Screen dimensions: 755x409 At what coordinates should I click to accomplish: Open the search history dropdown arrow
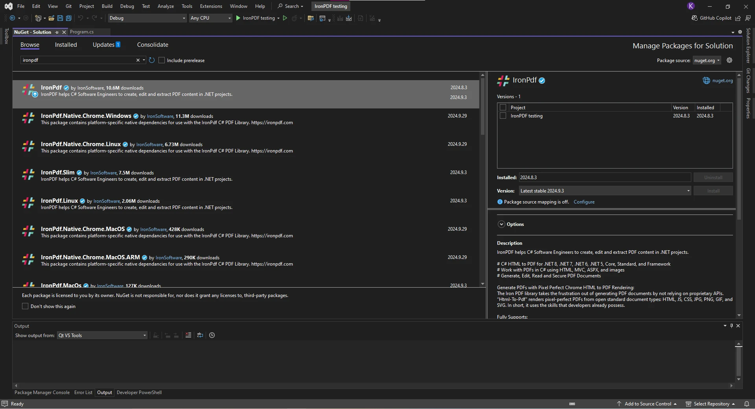click(x=144, y=60)
